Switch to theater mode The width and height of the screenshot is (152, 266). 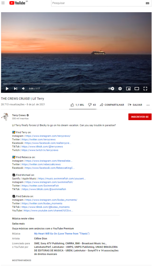(x=137, y=89)
